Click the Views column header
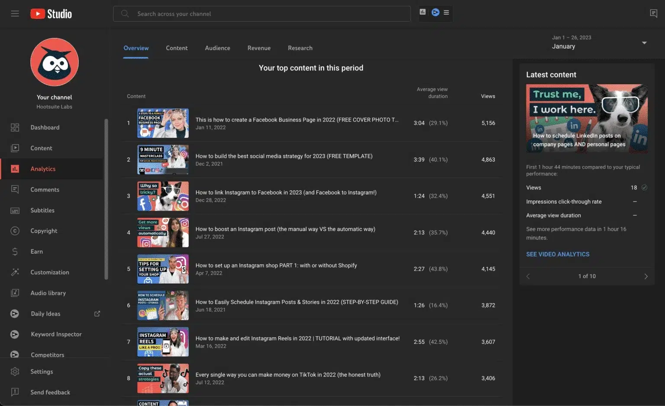Viewport: 665px width, 406px height. 488,96
